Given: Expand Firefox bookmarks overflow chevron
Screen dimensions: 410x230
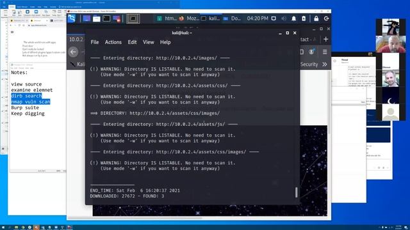Looking at the screenshot, I should point(325,65).
